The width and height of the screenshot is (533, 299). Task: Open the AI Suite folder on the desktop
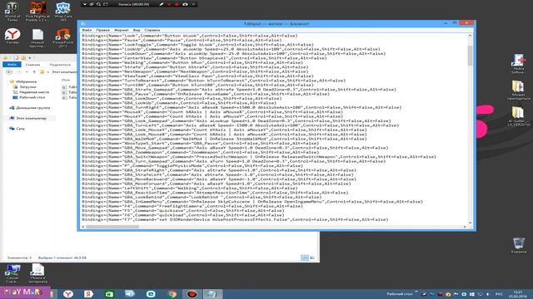tap(518, 116)
